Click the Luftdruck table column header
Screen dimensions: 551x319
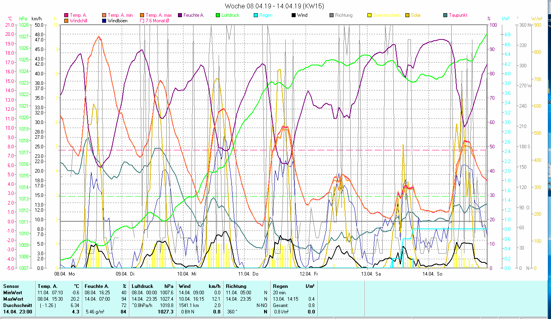(143, 286)
